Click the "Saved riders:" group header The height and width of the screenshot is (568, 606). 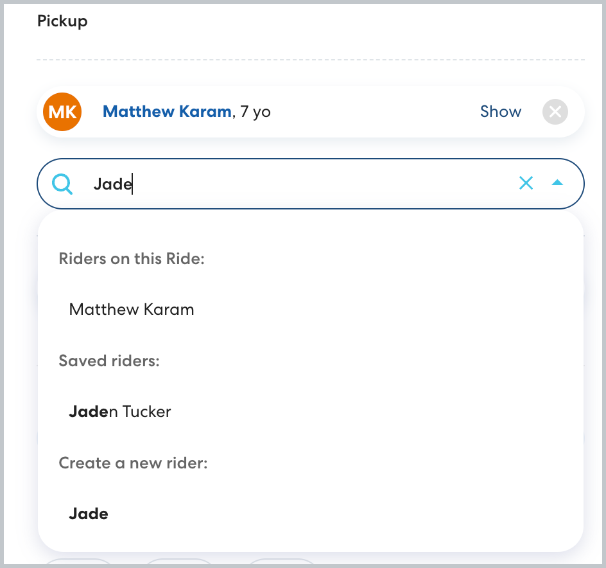tap(108, 361)
